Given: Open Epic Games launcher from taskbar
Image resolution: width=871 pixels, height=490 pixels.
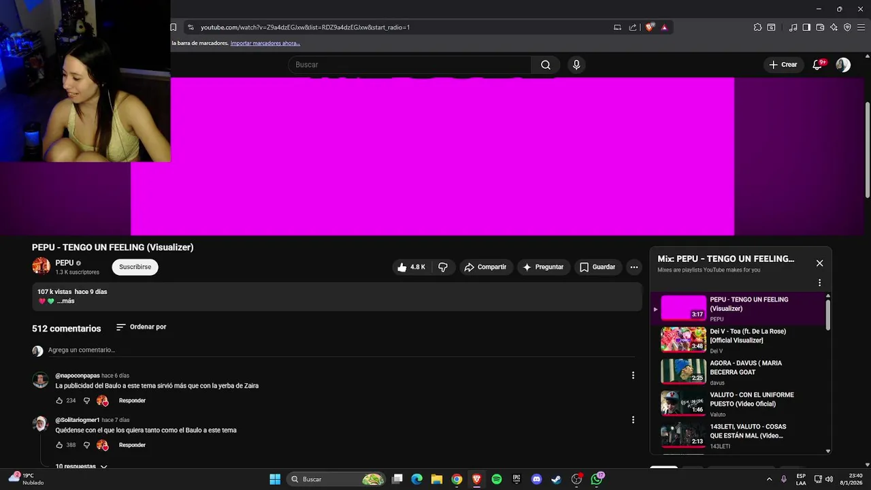Looking at the screenshot, I should [x=516, y=479].
